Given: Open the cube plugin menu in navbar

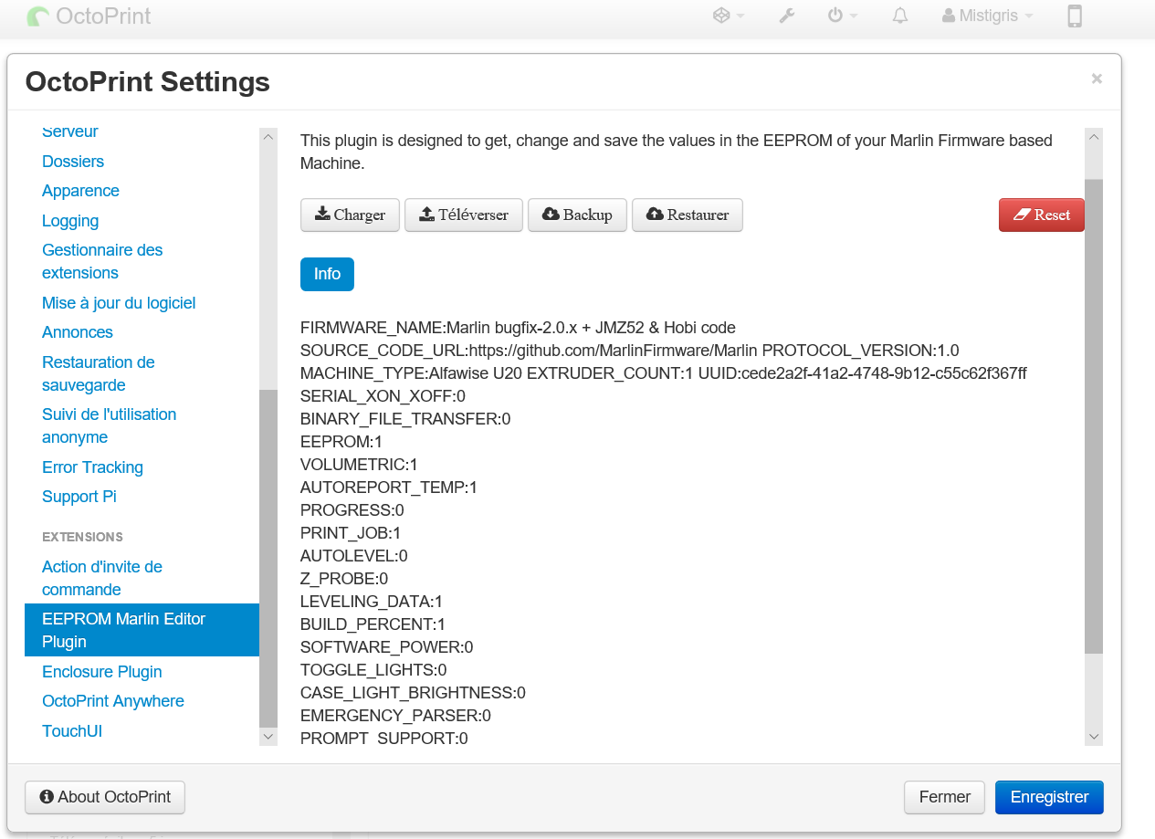Looking at the screenshot, I should (x=728, y=16).
